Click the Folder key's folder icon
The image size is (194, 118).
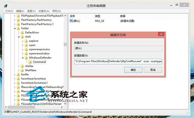coord(18,29)
